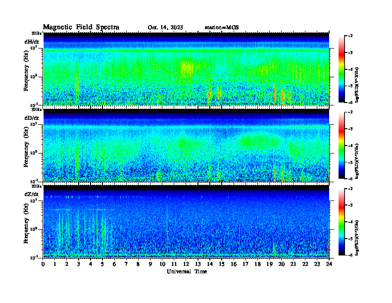Click hour 16 on the Universal Time axis
Screen dimensions: 392x303
click(234, 264)
